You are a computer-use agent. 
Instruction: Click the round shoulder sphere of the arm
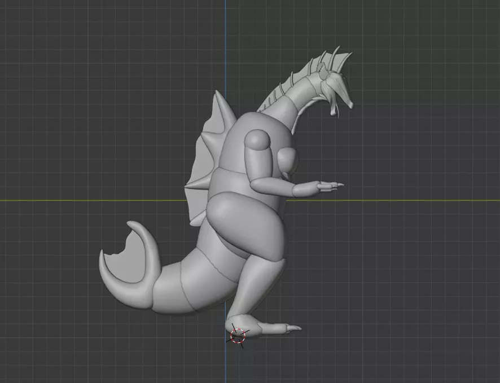click(258, 140)
